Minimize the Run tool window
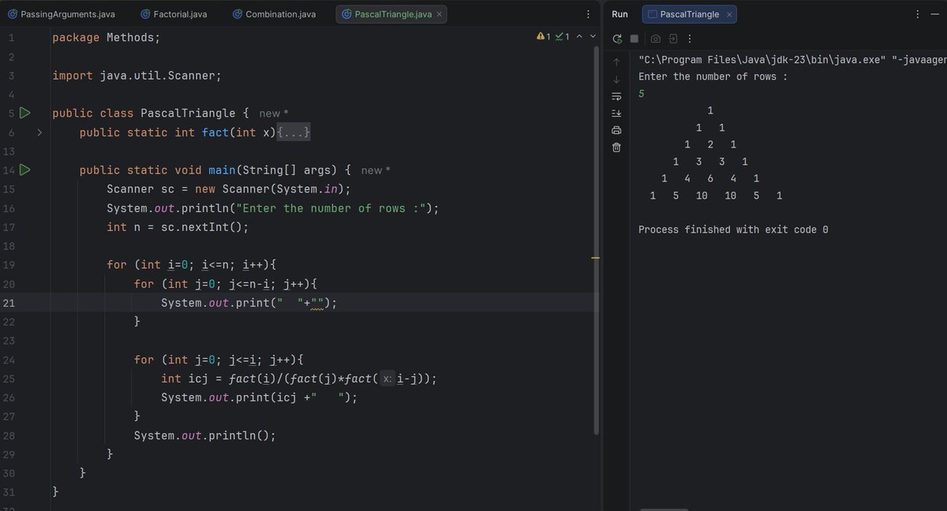The width and height of the screenshot is (947, 511). tap(934, 14)
